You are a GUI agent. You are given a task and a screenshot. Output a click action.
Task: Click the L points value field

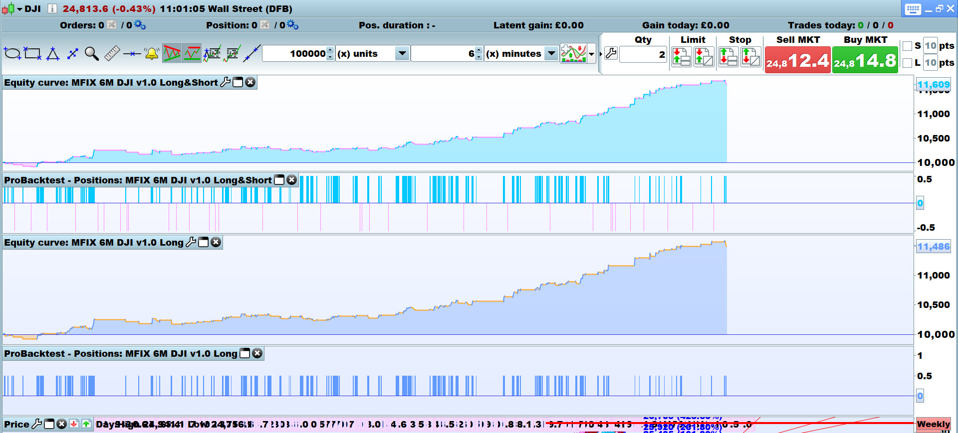point(931,63)
